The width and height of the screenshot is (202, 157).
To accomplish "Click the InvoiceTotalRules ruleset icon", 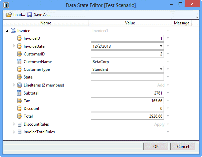I will [x=19, y=132].
